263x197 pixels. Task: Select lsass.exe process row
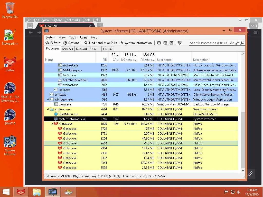tap(141, 90)
